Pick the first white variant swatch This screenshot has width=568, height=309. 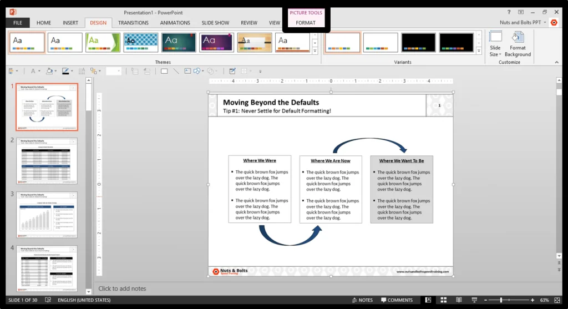click(x=342, y=42)
